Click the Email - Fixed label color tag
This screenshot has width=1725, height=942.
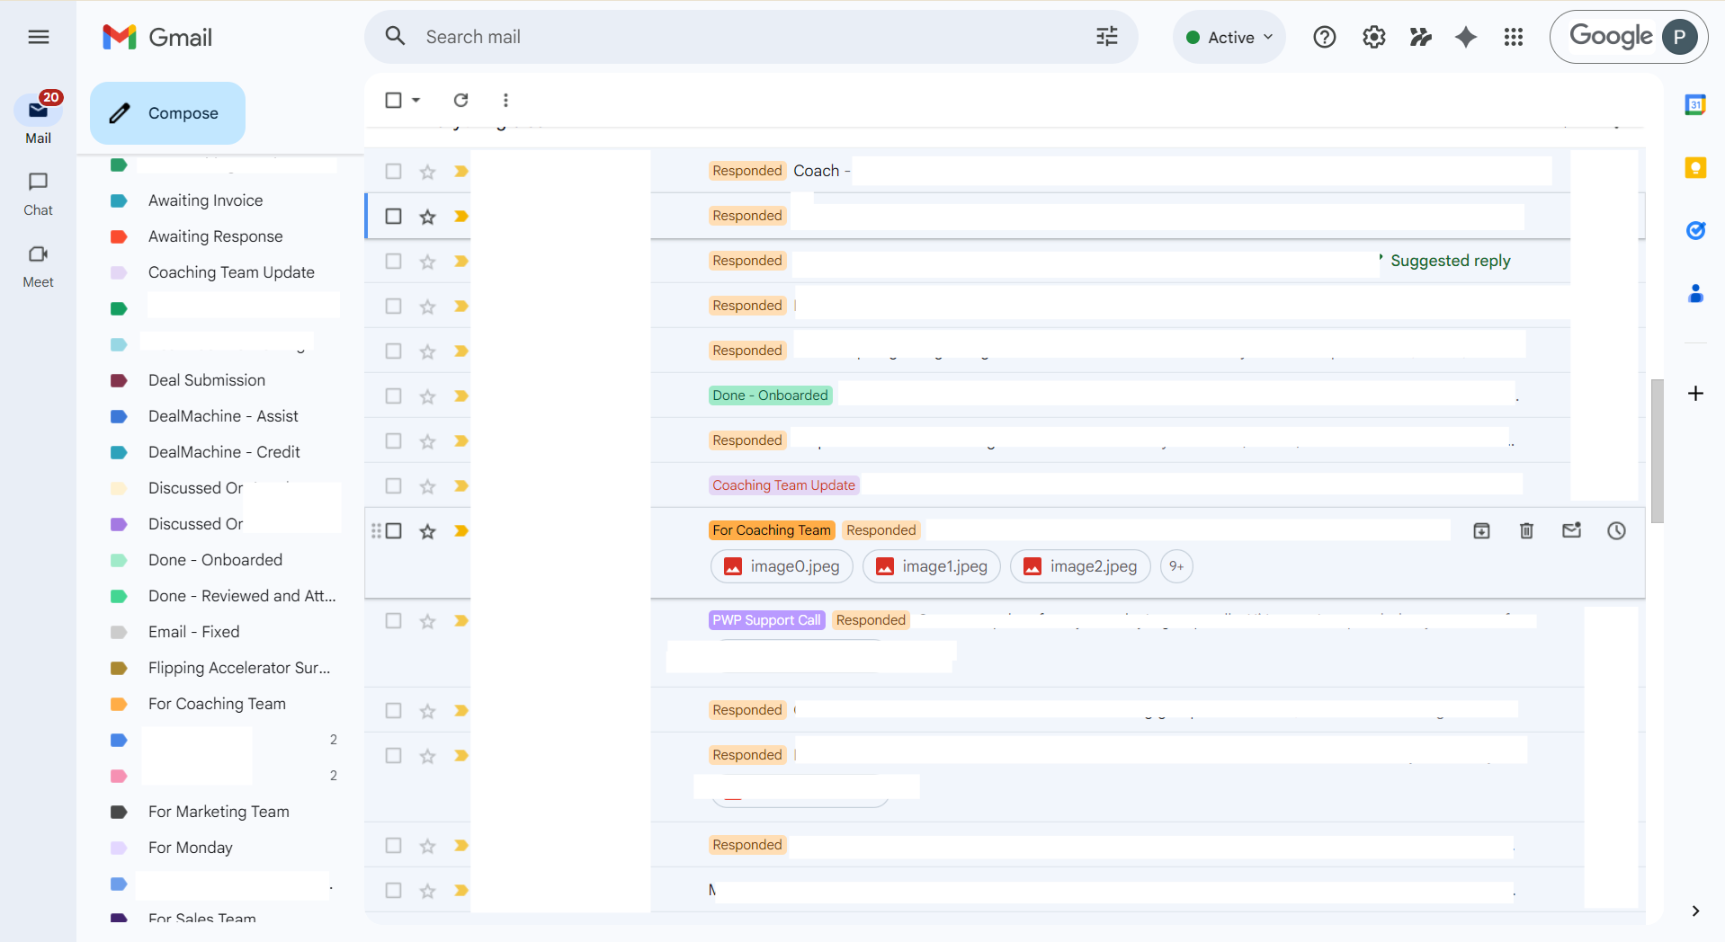point(119,632)
